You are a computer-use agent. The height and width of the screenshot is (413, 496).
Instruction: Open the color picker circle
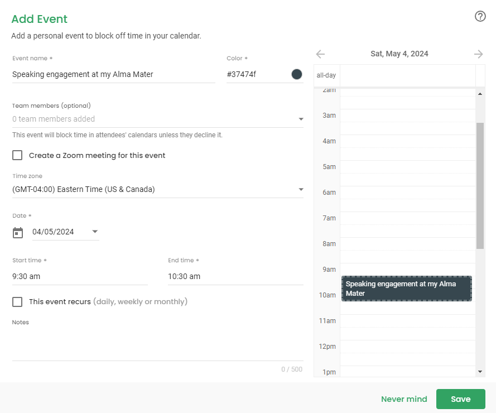296,74
